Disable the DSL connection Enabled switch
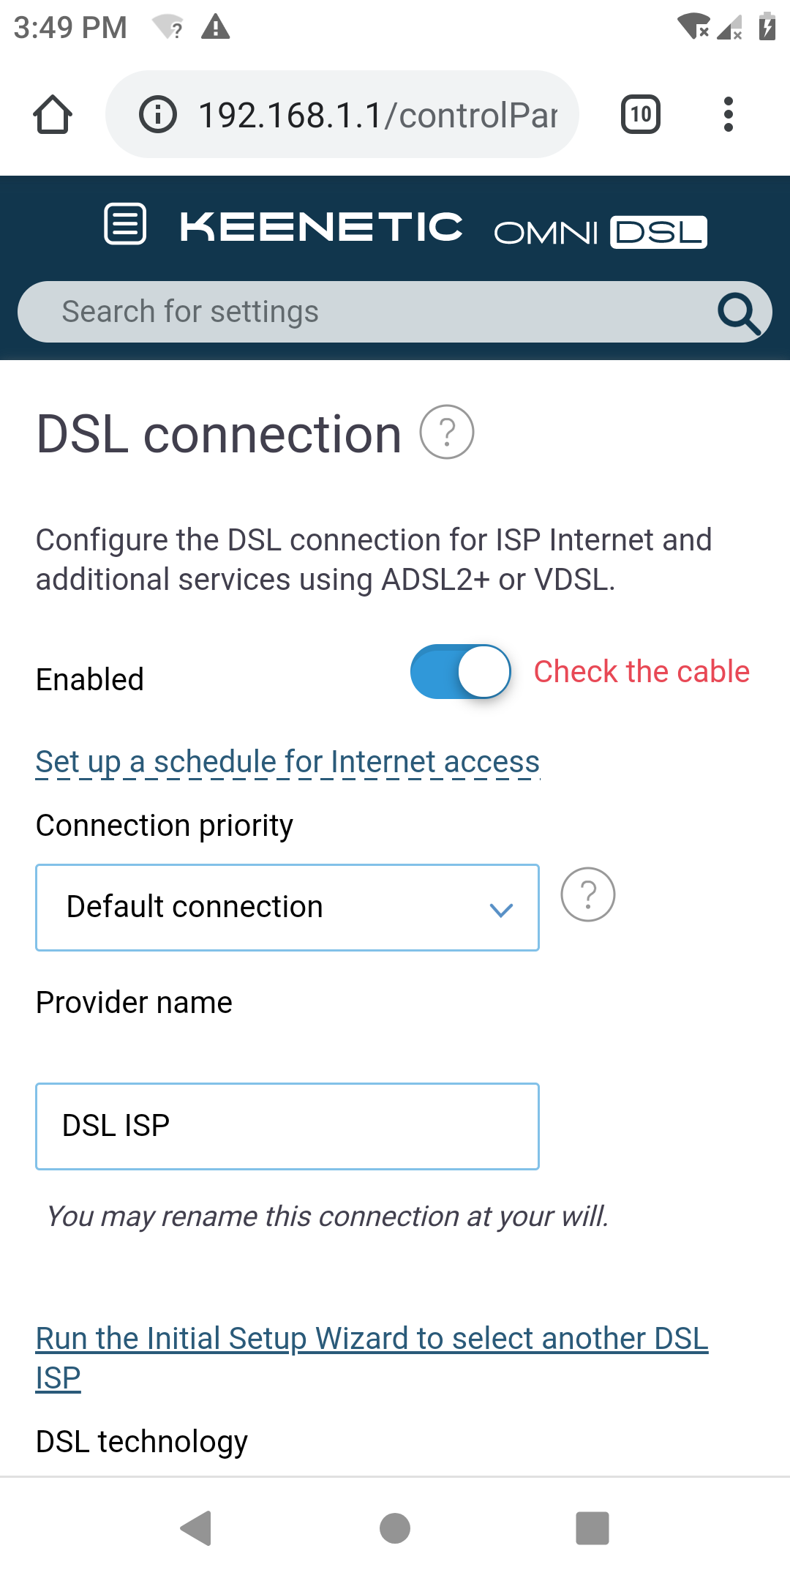Screen dimensions: 790x1581 [460, 671]
